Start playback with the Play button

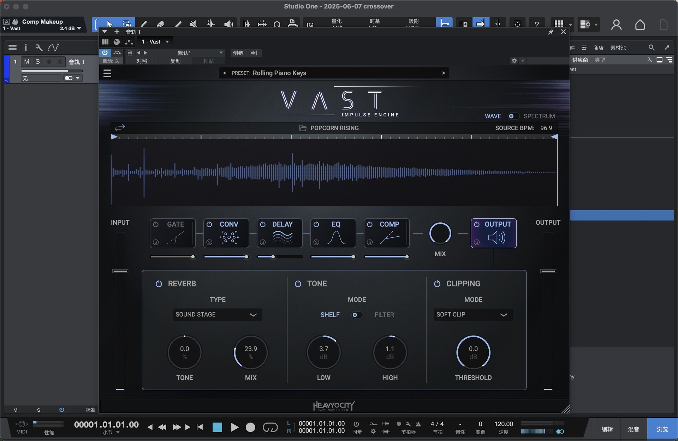click(234, 428)
